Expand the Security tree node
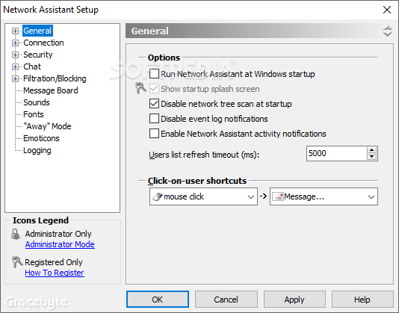The height and width of the screenshot is (313, 399). coord(15,55)
